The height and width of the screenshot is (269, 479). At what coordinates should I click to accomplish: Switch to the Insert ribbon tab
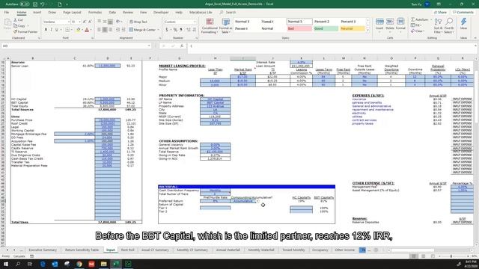(37, 12)
